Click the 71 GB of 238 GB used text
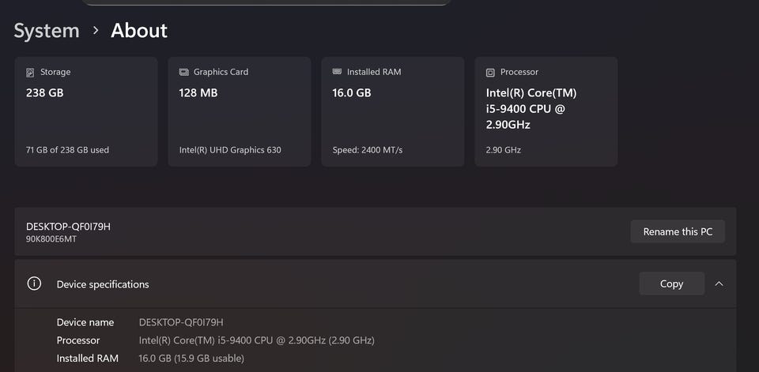 [67, 150]
